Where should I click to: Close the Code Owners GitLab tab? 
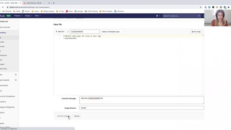49,3
